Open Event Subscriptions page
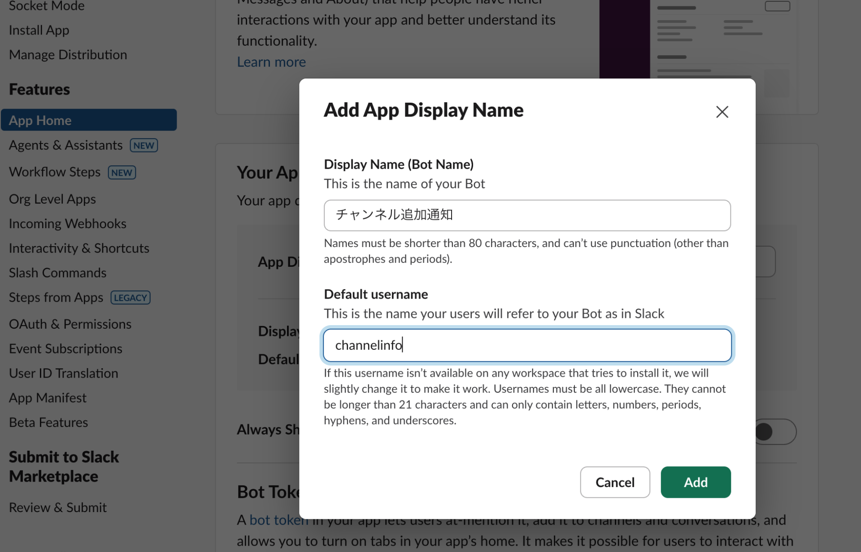The width and height of the screenshot is (861, 552). [x=65, y=348]
